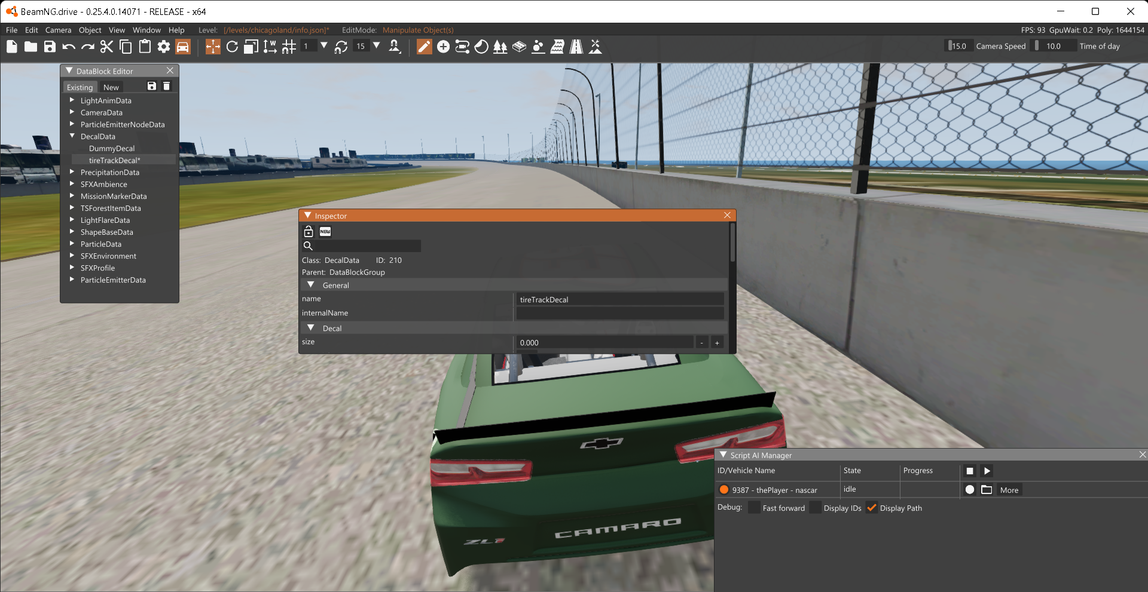
Task: Select the Move gizmo tool
Action: coord(213,47)
